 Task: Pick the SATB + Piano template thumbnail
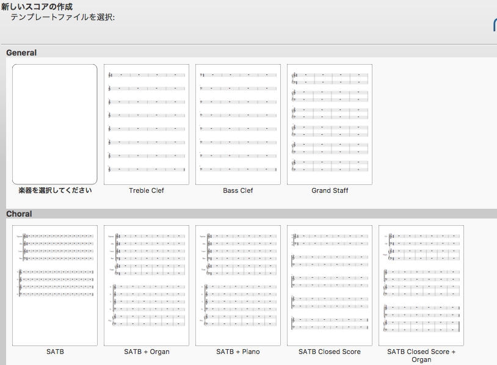pos(238,286)
